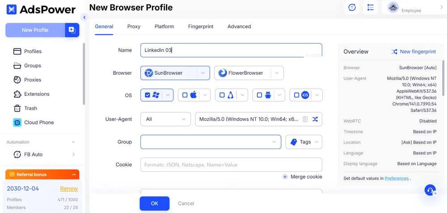Open the Tags dropdown
This screenshot has width=447, height=213.
coord(304,142)
